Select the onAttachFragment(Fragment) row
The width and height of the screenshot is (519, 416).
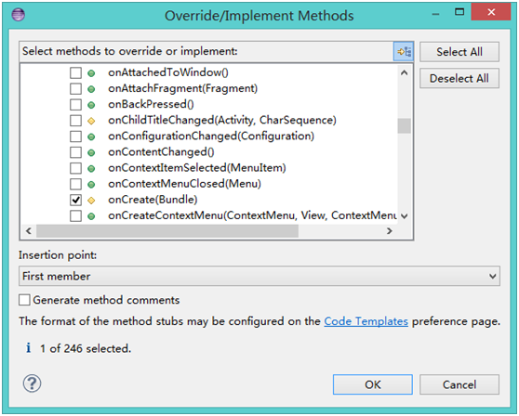[182, 88]
